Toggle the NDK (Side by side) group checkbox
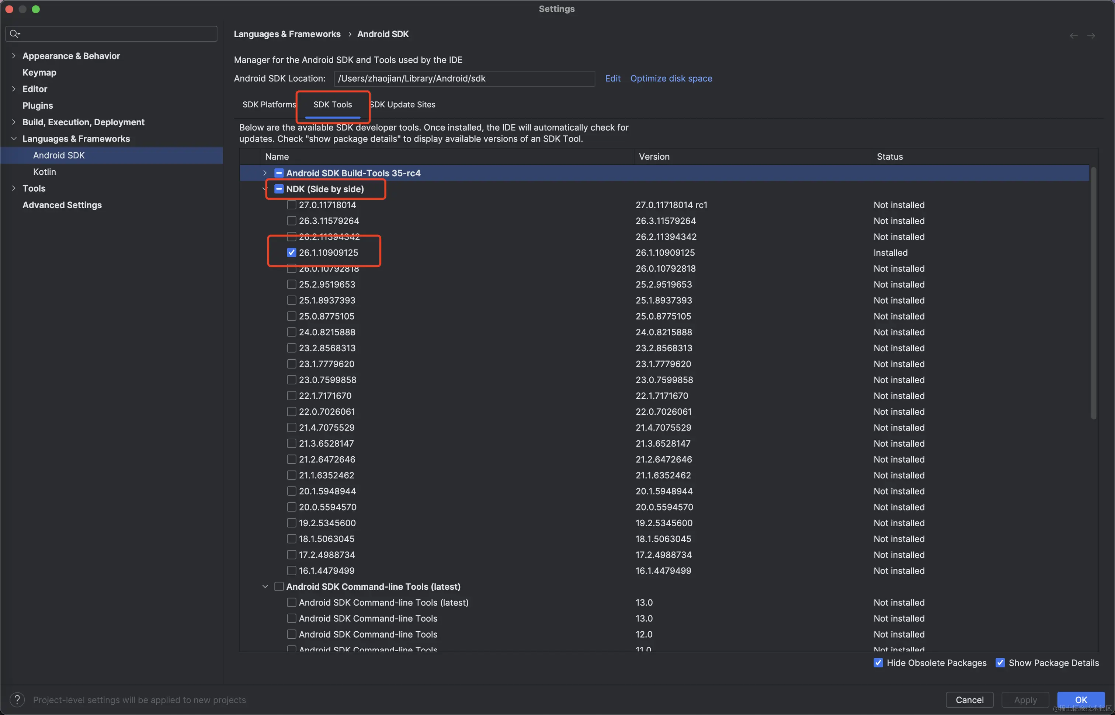 tap(279, 189)
